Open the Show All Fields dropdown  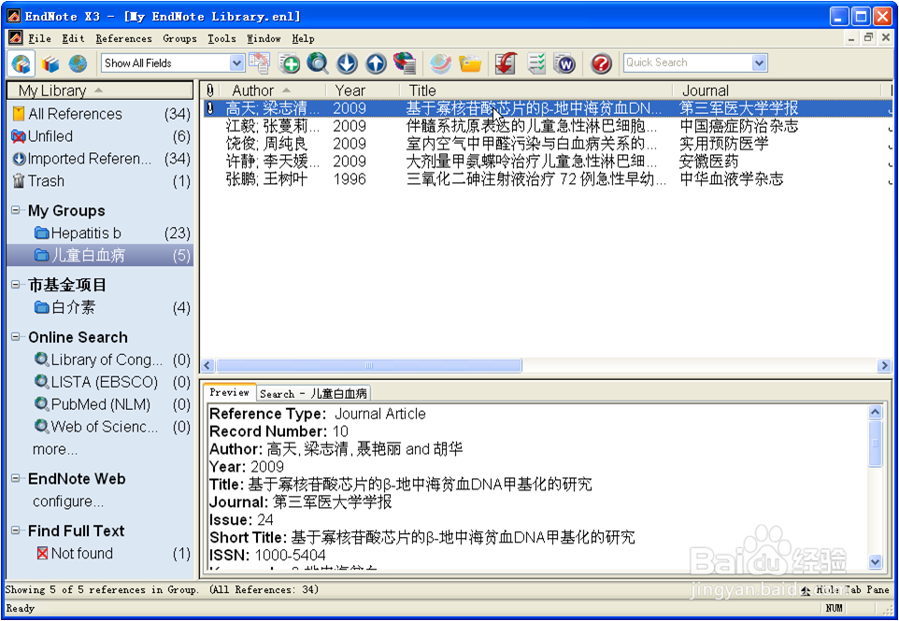click(236, 63)
